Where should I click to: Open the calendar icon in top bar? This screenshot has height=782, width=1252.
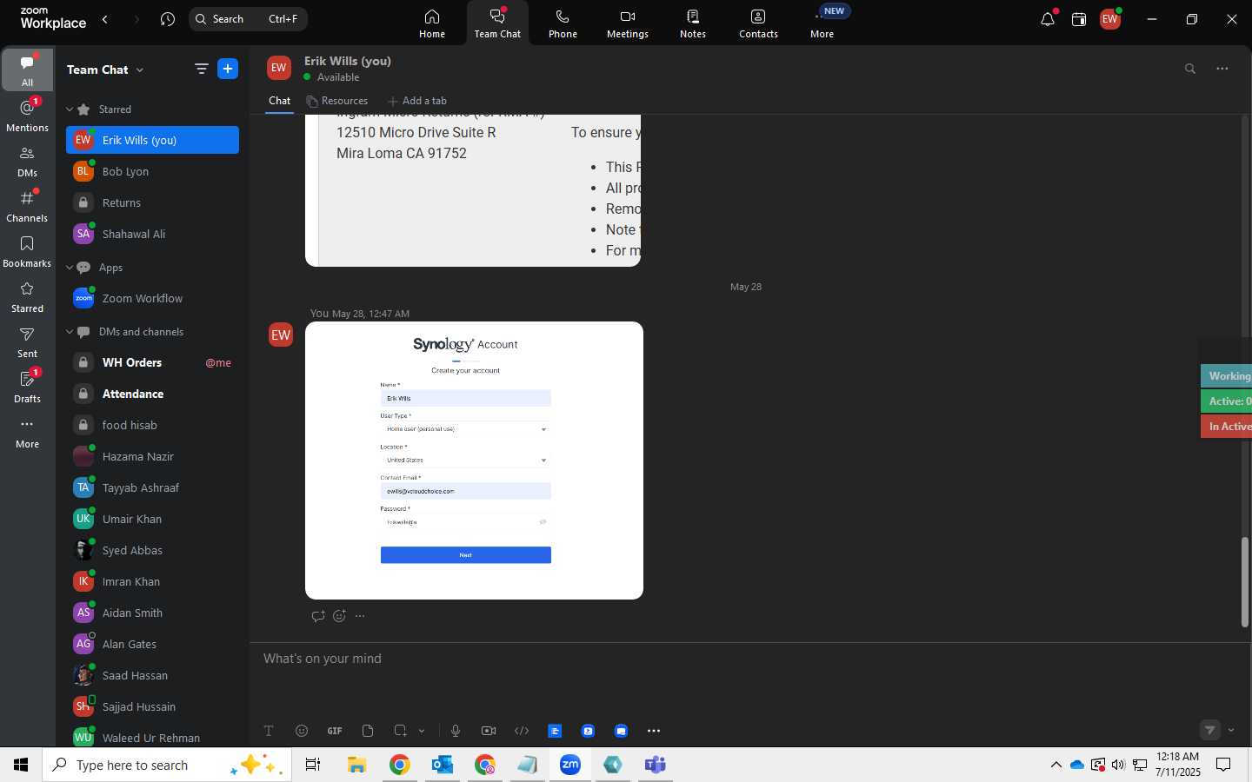pyautogui.click(x=1079, y=19)
